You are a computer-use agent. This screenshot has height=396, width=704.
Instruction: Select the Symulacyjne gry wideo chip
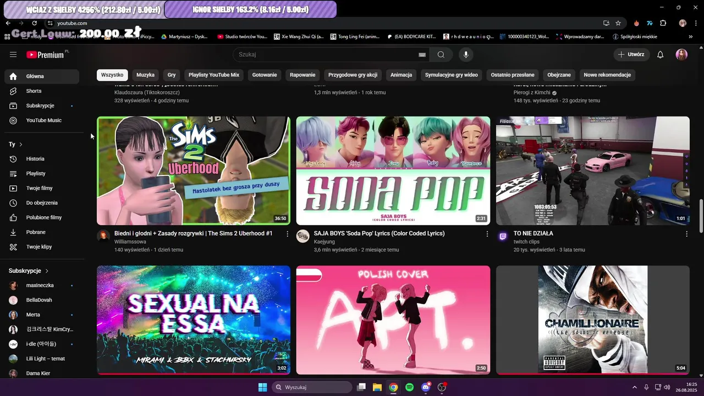tap(452, 75)
